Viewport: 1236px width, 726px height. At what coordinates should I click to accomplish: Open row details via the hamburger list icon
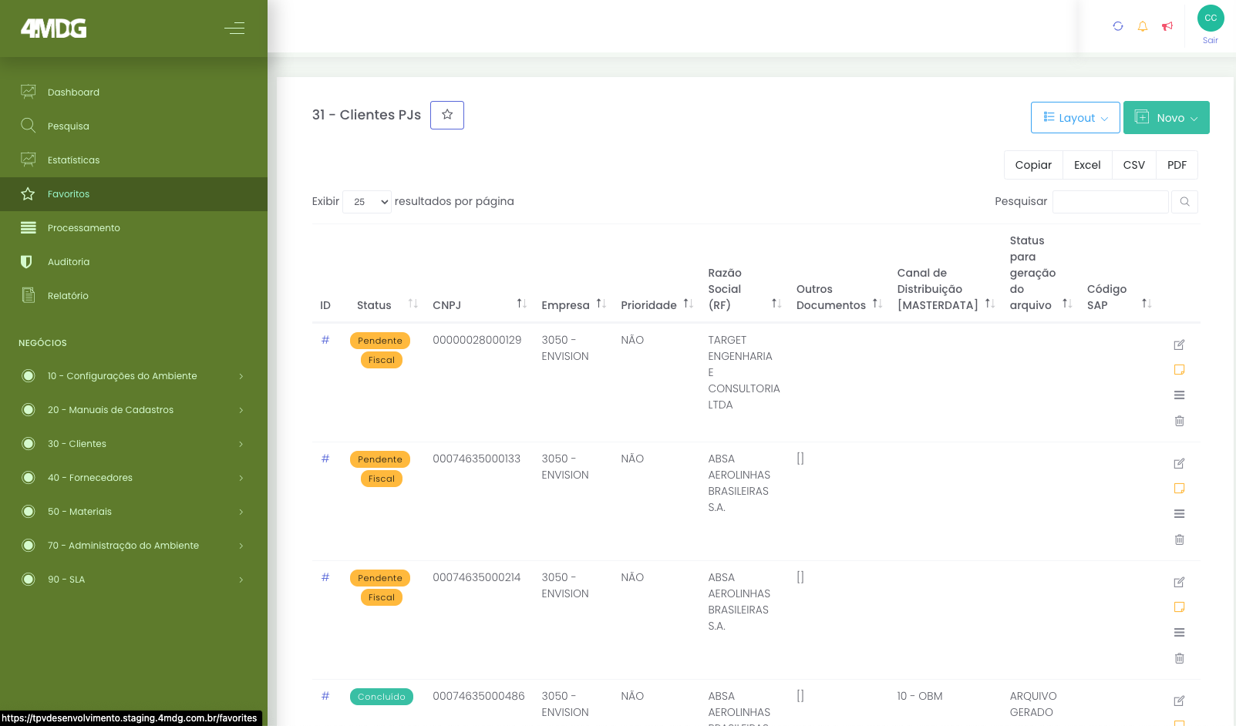tap(1179, 395)
